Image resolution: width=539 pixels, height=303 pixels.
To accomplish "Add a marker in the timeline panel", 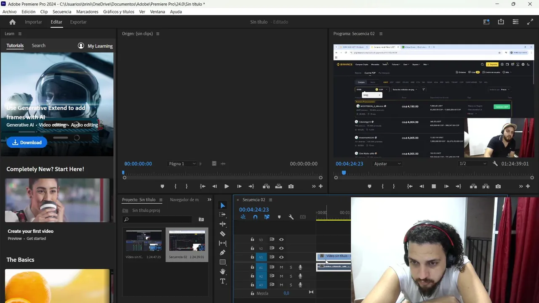I will pyautogui.click(x=279, y=217).
